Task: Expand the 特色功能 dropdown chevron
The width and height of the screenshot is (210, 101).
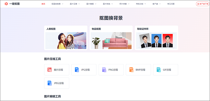Action: click(x=145, y=4)
